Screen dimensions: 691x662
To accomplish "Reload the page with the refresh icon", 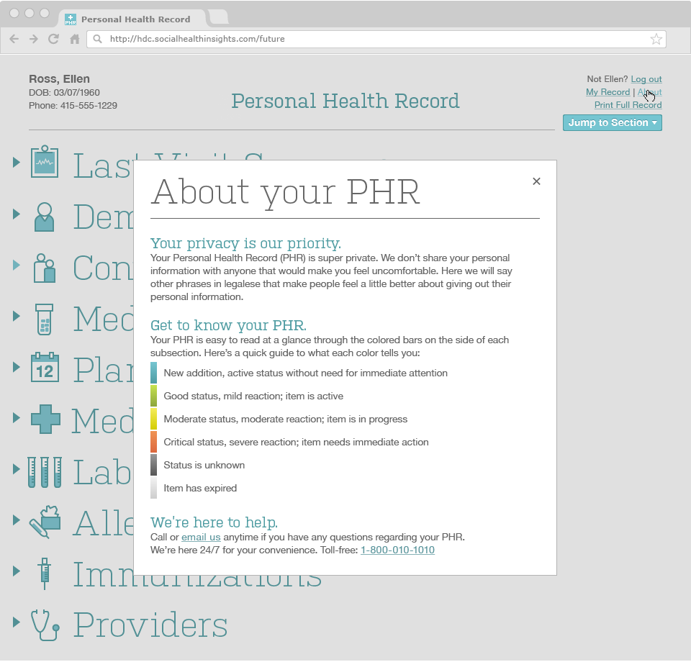I will click(x=53, y=39).
